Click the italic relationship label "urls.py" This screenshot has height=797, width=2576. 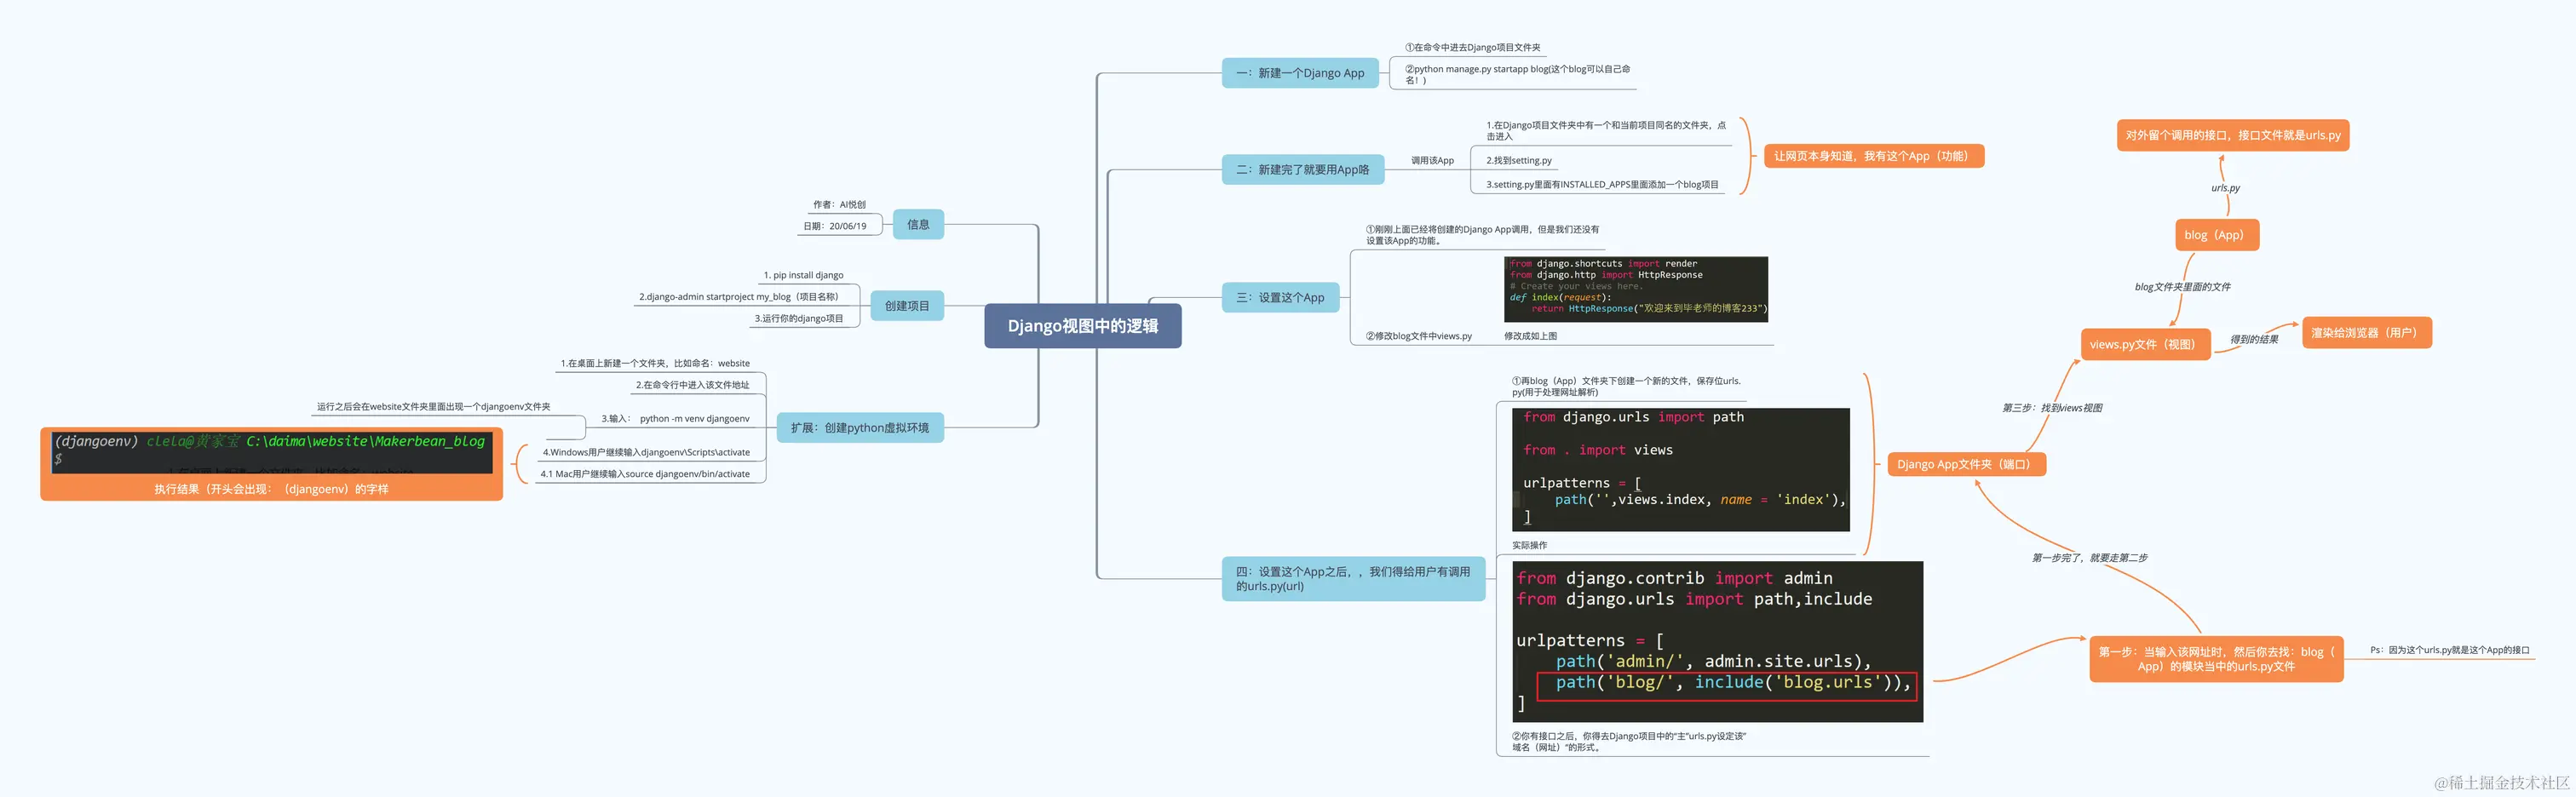click(x=2226, y=188)
